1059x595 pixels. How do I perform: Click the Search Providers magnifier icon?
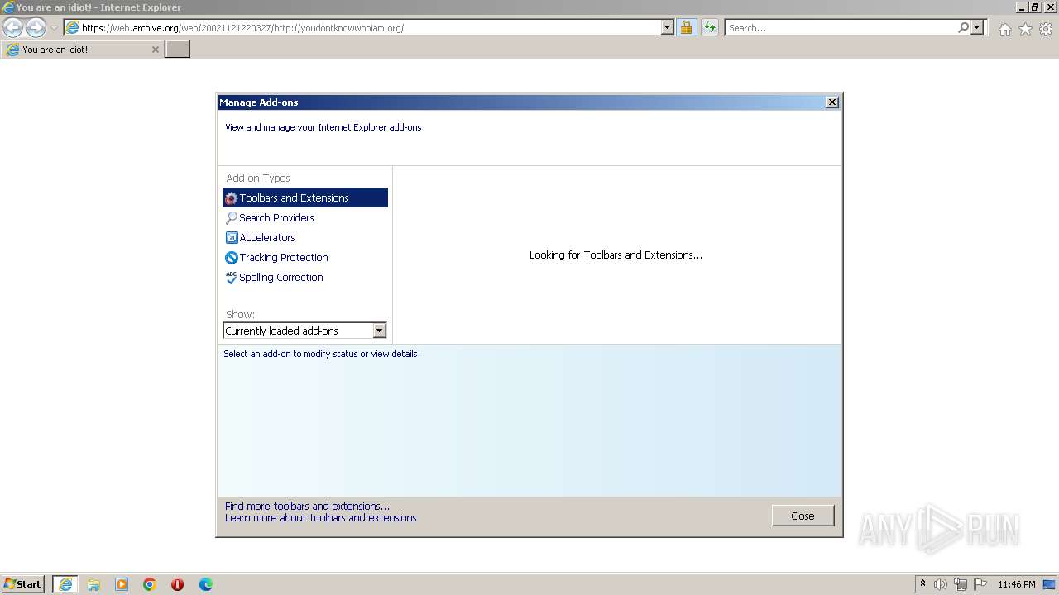tap(232, 218)
